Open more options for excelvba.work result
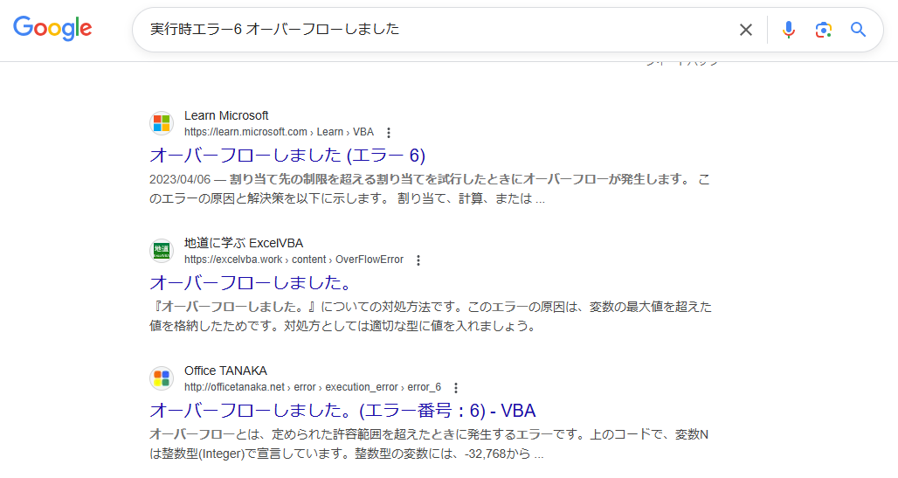 click(418, 260)
